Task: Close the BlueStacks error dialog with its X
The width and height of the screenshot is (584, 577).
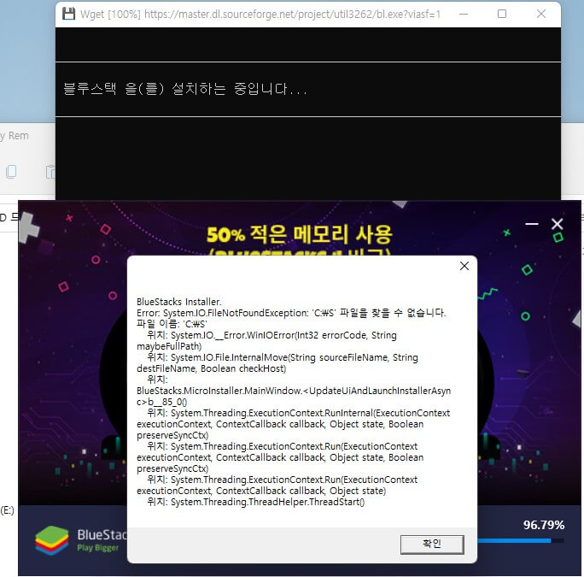Action: tap(464, 266)
